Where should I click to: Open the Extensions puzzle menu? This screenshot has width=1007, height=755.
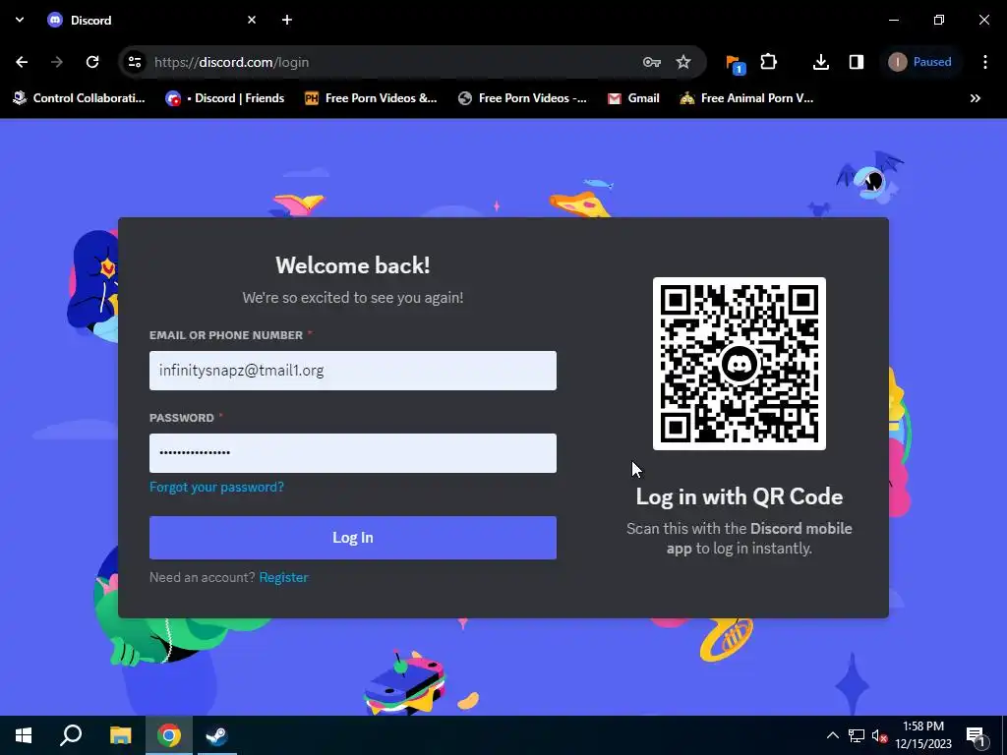[x=769, y=62]
